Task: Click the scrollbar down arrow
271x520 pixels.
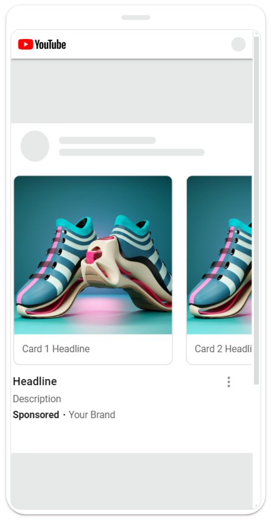Action: (x=256, y=506)
